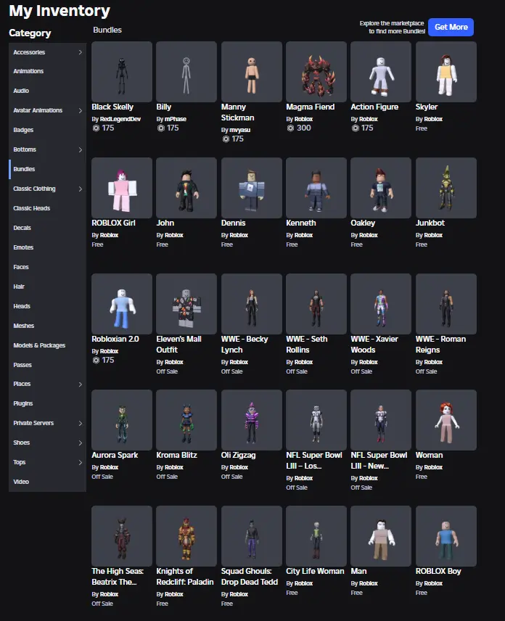Screen dimensions: 505x621
Task: Open the Faces category
Action: (48, 267)
